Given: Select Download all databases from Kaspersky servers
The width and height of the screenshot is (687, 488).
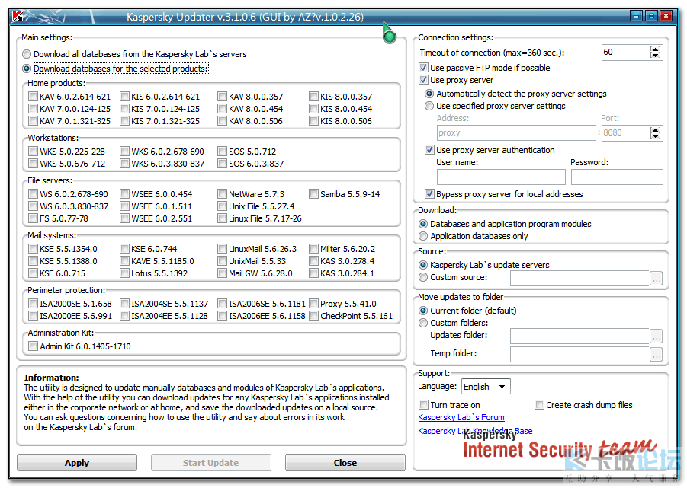Looking at the screenshot, I should pyautogui.click(x=27, y=54).
